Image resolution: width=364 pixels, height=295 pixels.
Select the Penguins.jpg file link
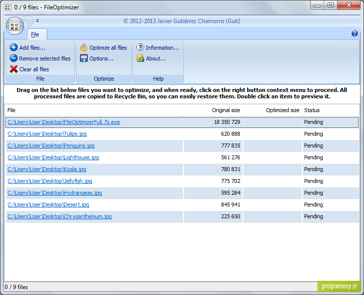coord(51,146)
